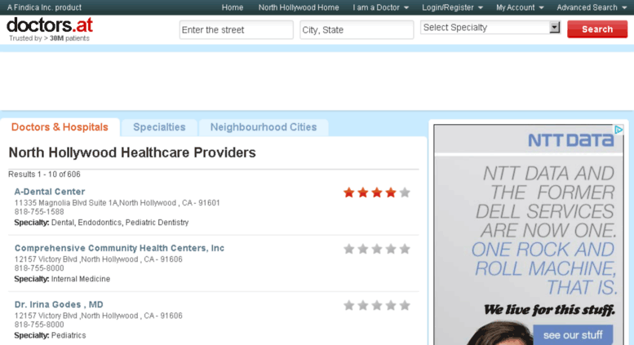Screen dimensions: 634x345
Task: Switch to the Doctors & Hospitals tab
Action: click(60, 127)
